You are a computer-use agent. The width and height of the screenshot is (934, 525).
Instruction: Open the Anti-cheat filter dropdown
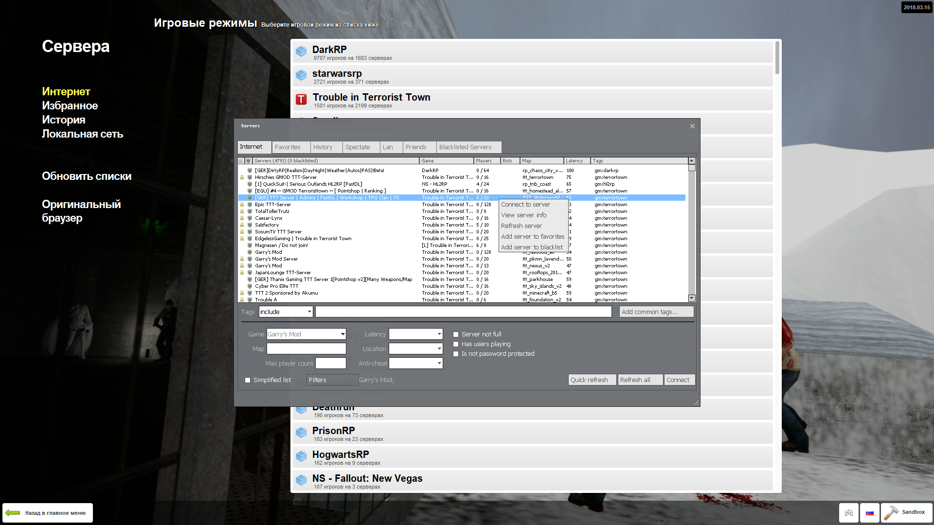(415, 364)
